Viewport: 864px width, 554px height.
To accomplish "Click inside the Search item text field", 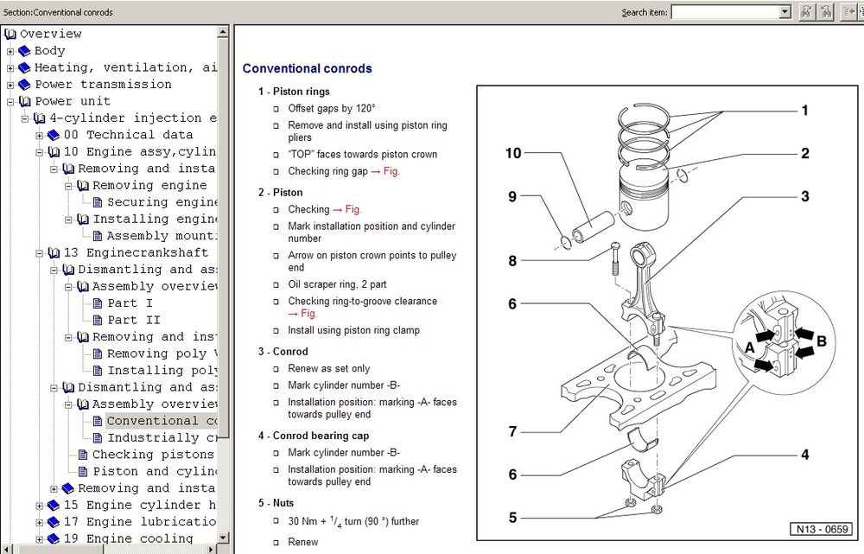I will (724, 12).
